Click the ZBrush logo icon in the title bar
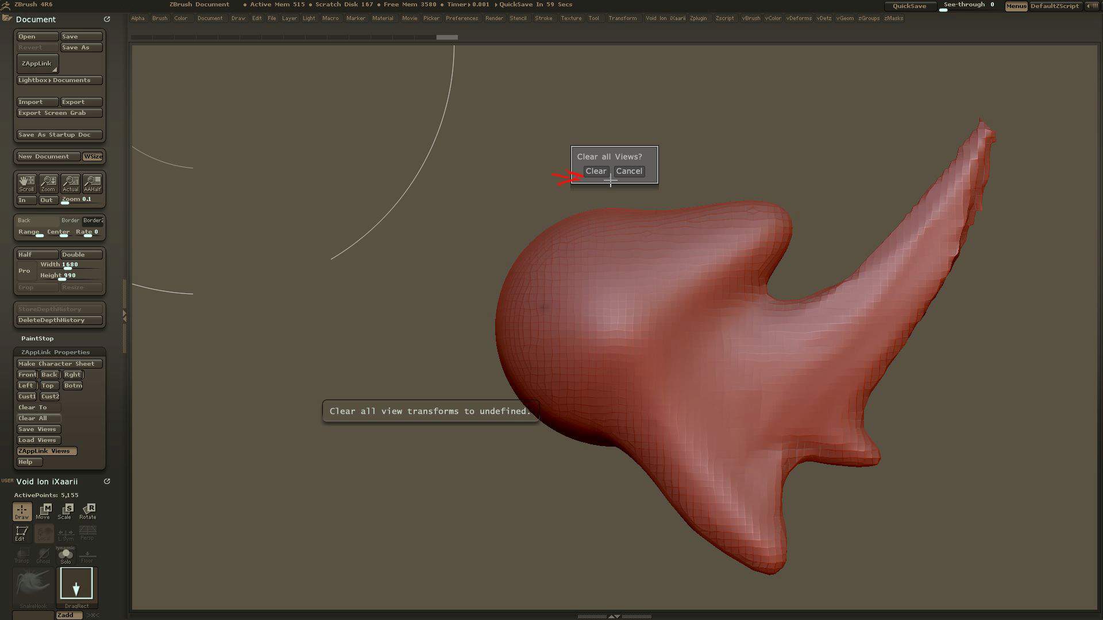 tap(5, 5)
